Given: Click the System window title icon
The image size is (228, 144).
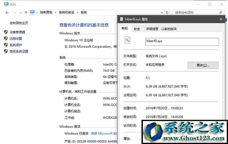Looking at the screenshot, I should [6, 4].
